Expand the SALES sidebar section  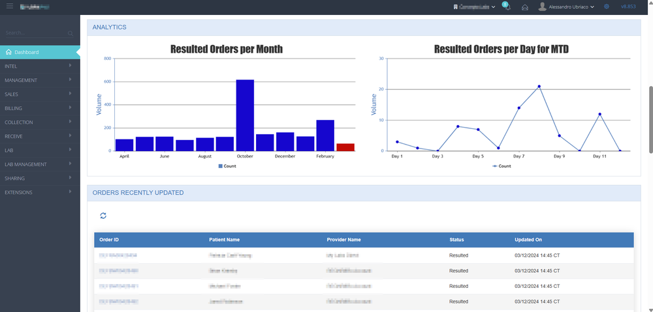[40, 94]
